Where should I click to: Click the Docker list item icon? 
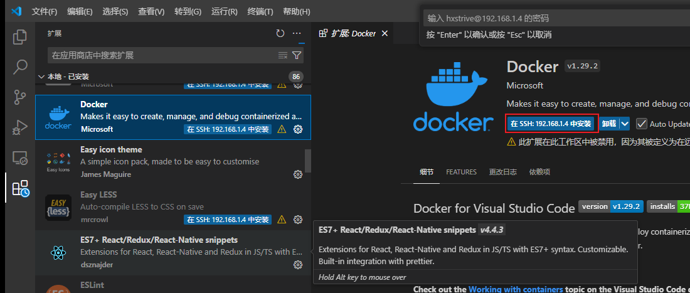pyautogui.click(x=58, y=117)
